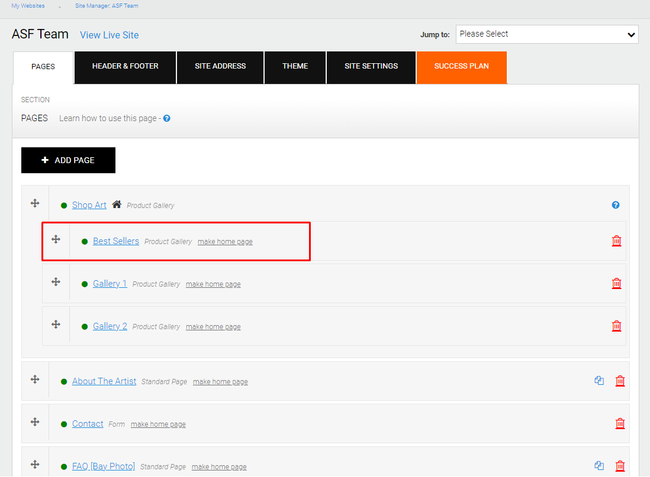Delete the Gallery 1 page with trash icon
Viewport: 650px width, 477px height.
click(x=616, y=283)
